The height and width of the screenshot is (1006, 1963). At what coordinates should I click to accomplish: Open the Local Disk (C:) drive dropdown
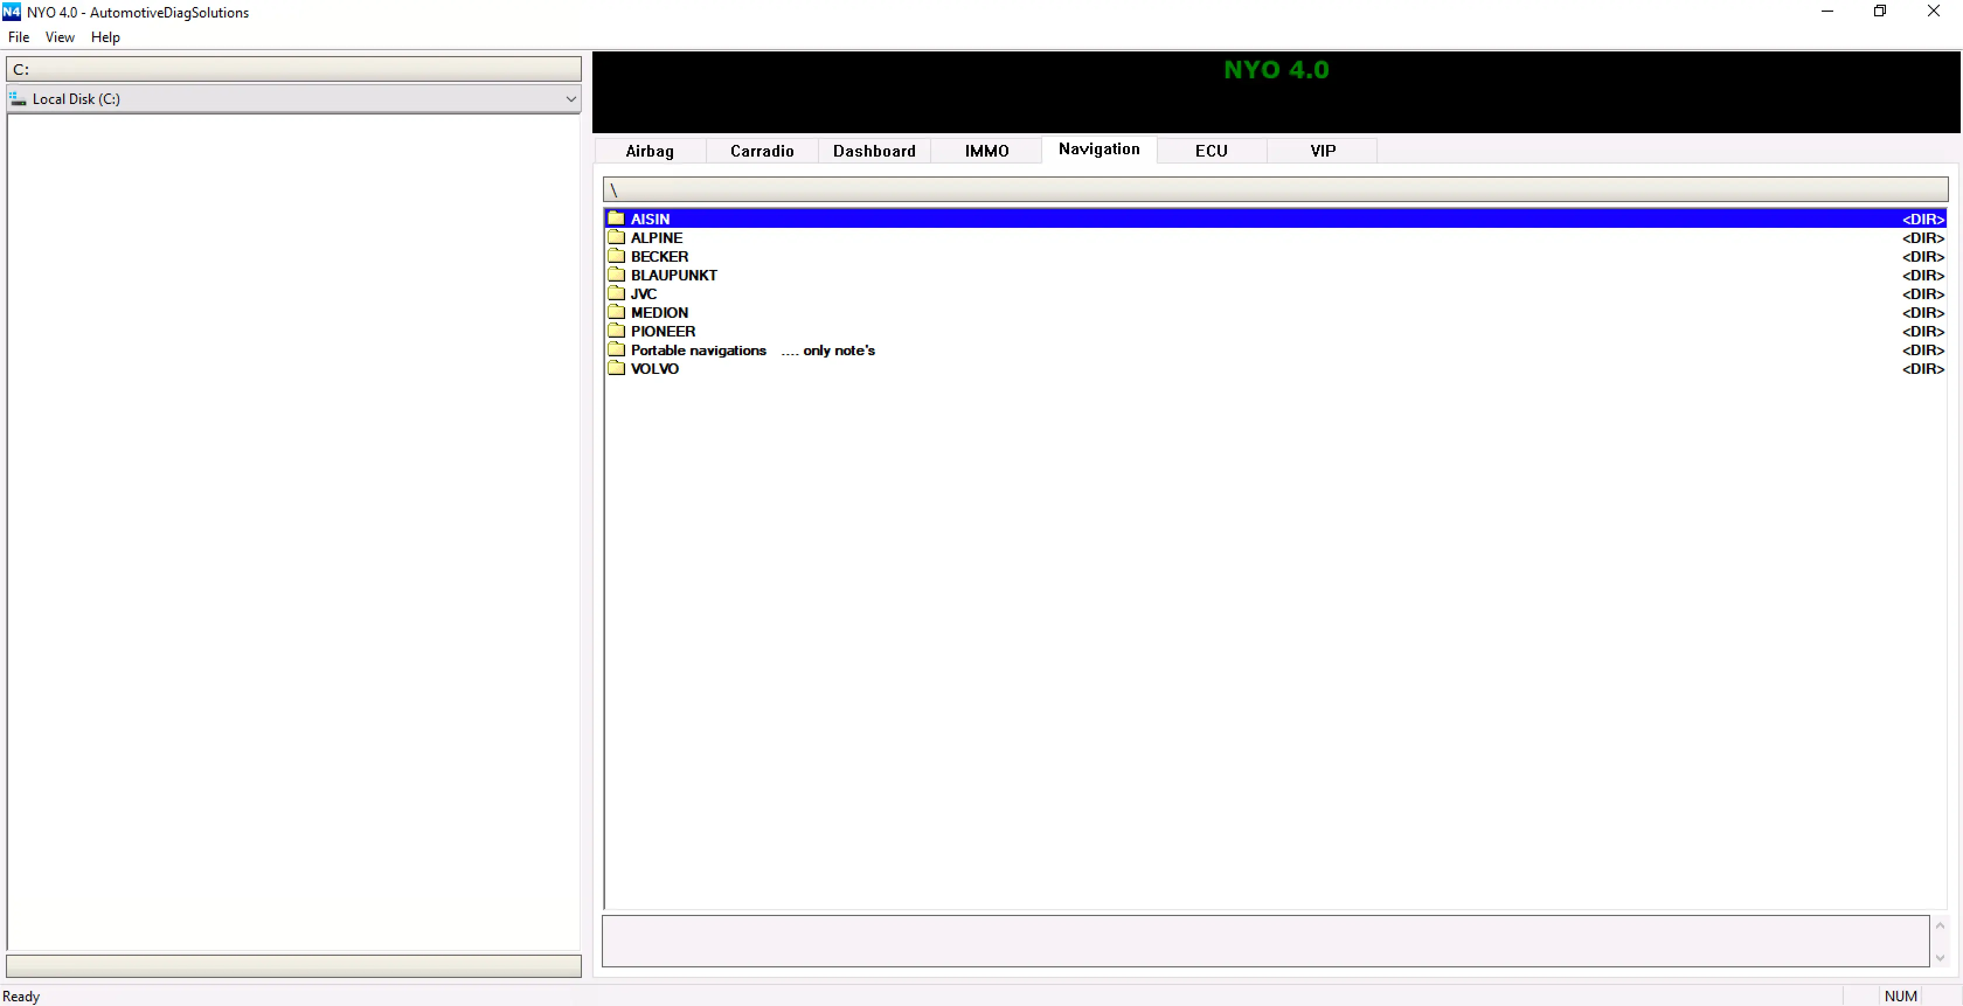tap(570, 99)
